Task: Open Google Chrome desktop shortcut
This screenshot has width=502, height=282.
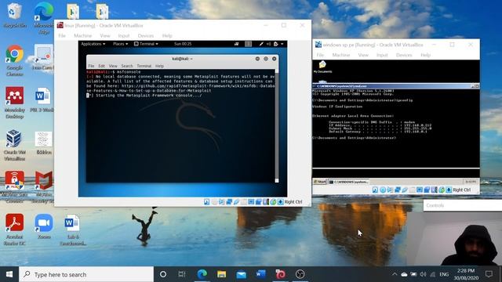Action: [14, 60]
